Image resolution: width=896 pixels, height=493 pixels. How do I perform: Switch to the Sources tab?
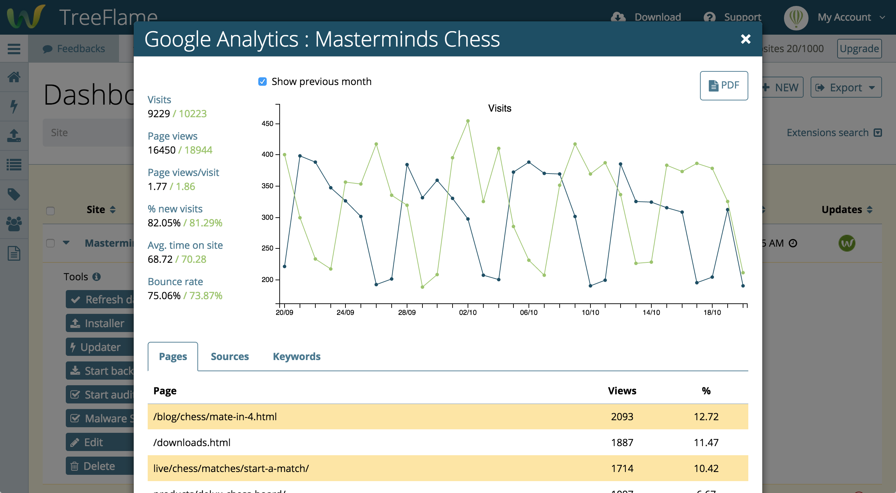click(230, 356)
